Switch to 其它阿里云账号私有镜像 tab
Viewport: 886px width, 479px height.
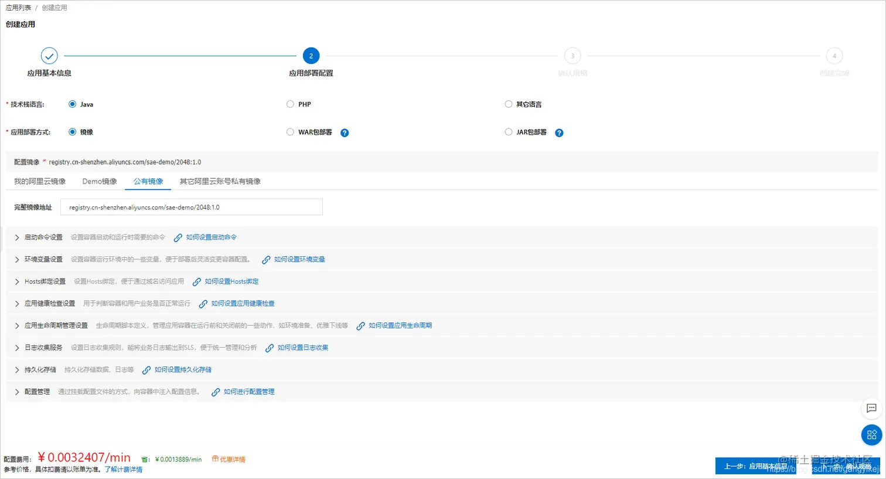click(220, 181)
